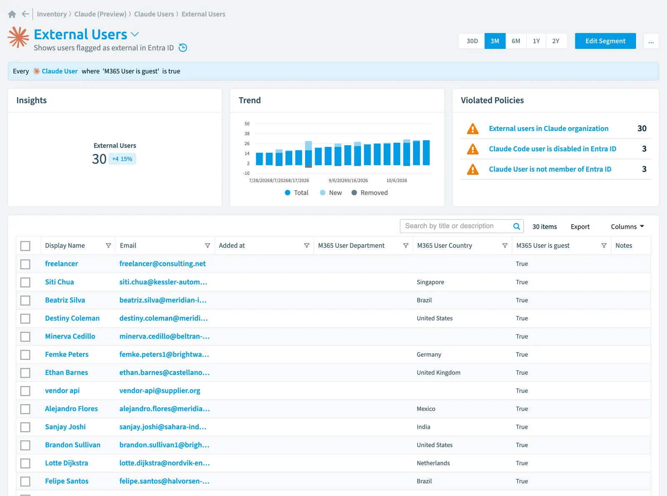This screenshot has height=496, width=667.
Task: Switch to the 2Y time range
Action: (x=556, y=41)
